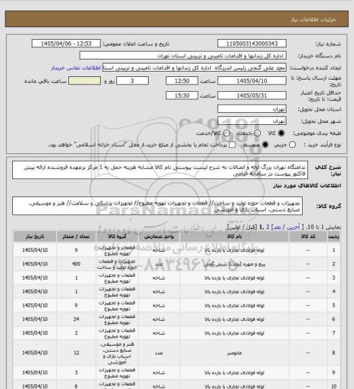
Task: Open buyer contact info link اطلاعات تماس خریدار
Action: click(x=76, y=68)
